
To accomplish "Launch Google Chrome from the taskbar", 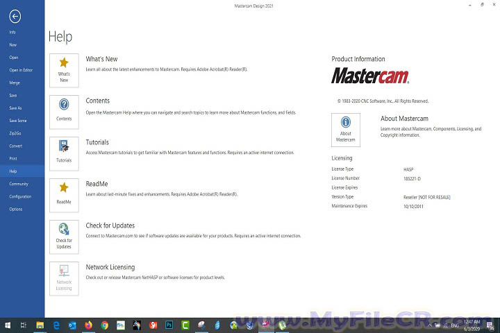I will coord(105,325).
